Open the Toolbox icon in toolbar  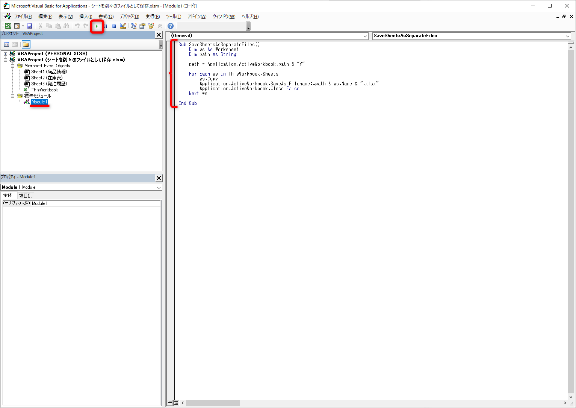click(160, 26)
